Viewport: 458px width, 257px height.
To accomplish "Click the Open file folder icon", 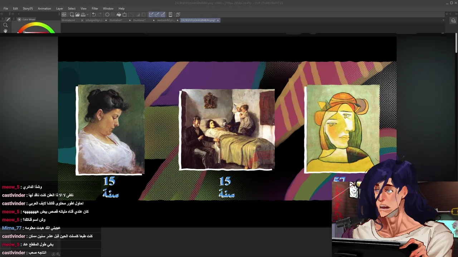I will click(x=77, y=15).
